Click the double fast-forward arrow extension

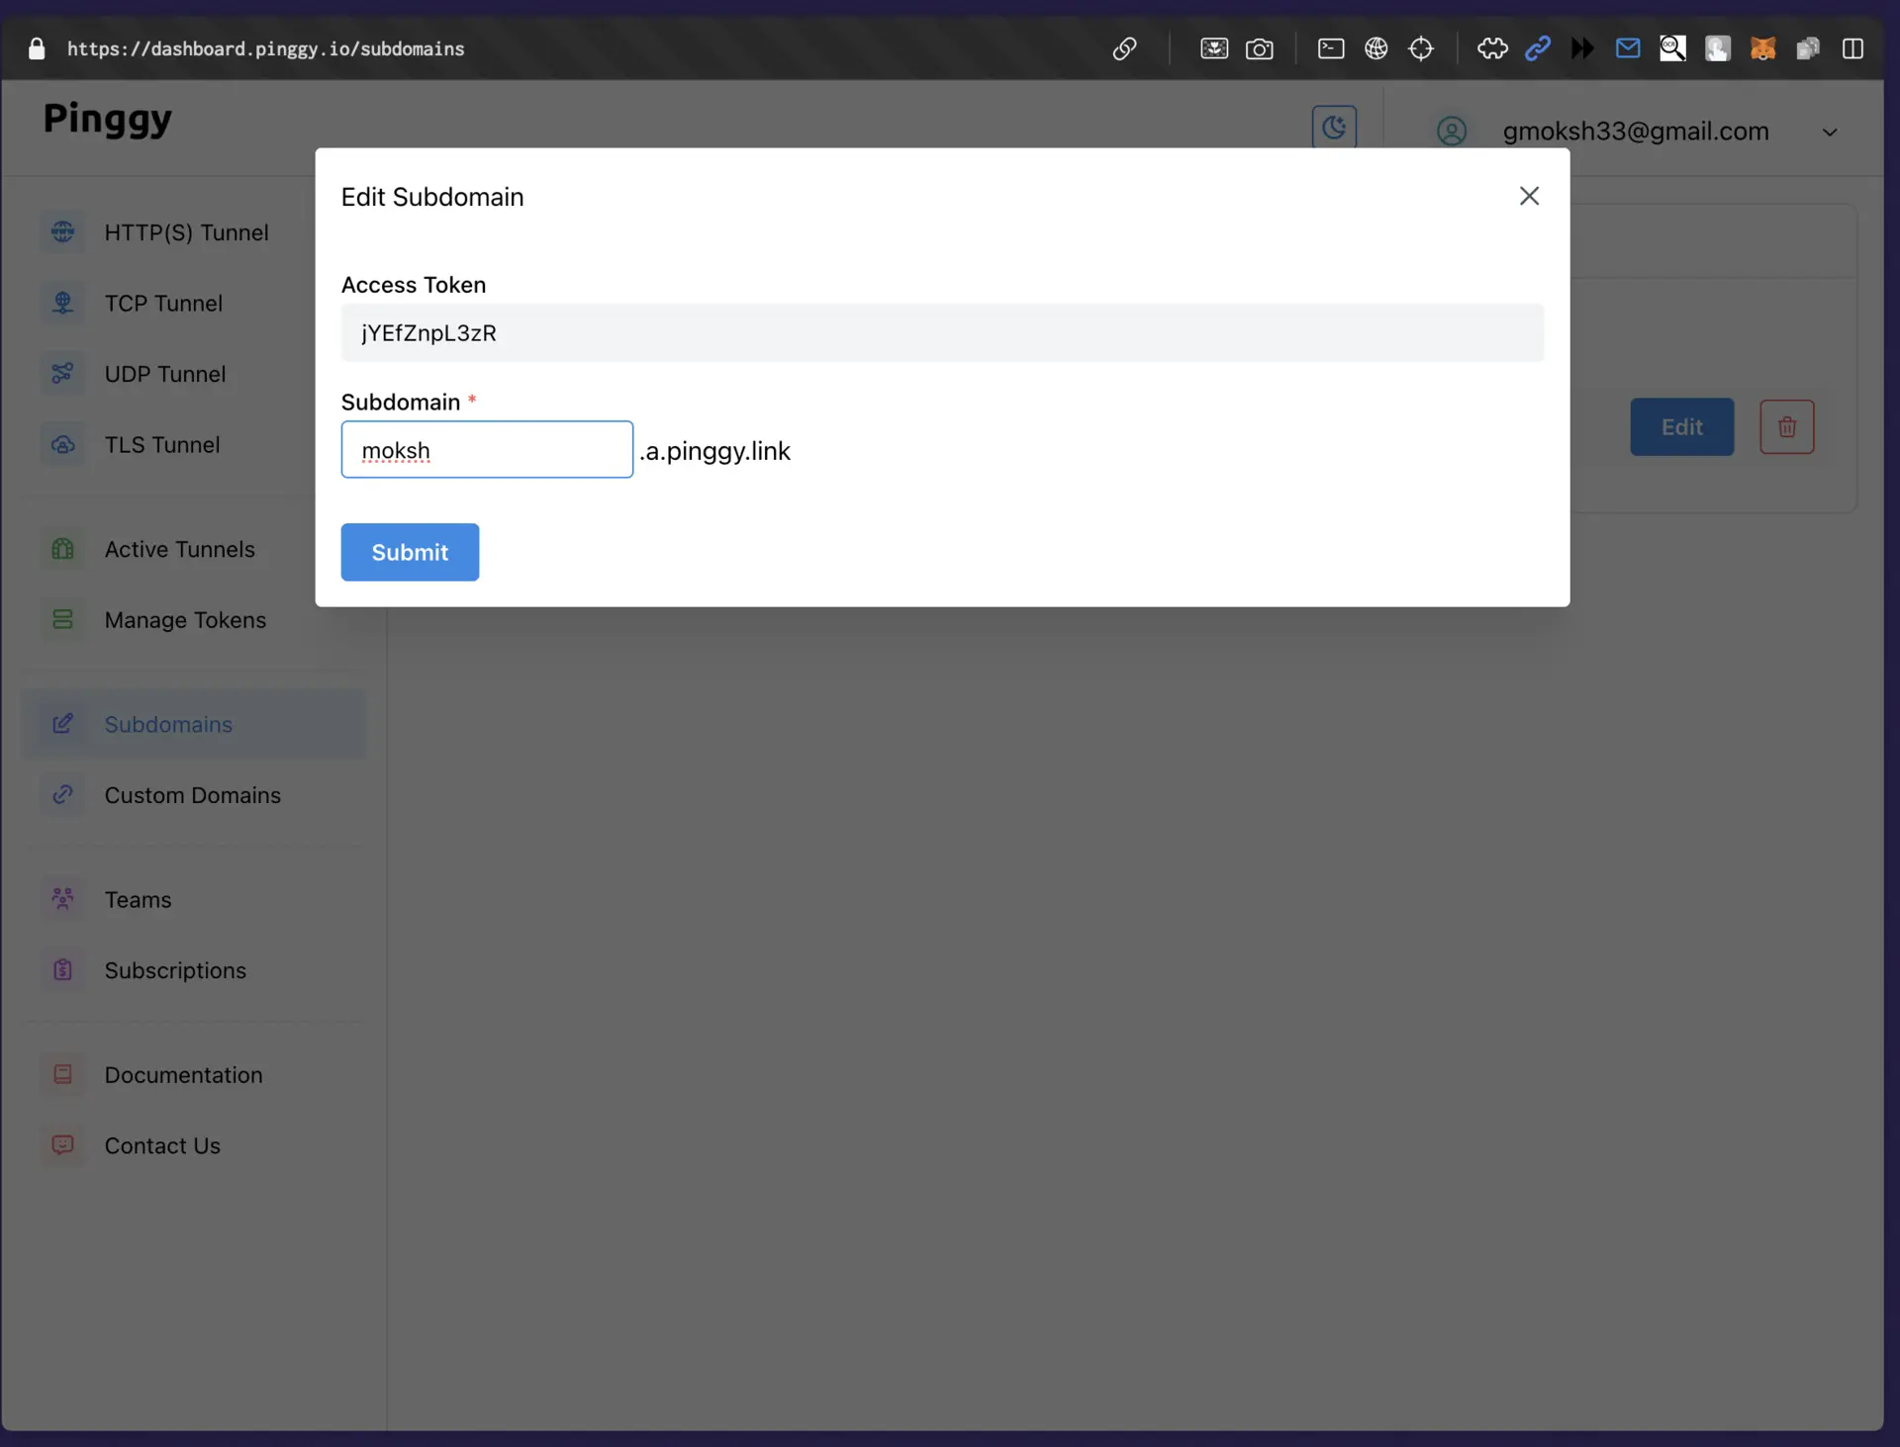point(1582,48)
